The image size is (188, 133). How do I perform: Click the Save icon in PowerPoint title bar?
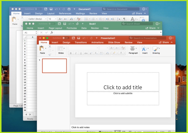click(x=79, y=38)
